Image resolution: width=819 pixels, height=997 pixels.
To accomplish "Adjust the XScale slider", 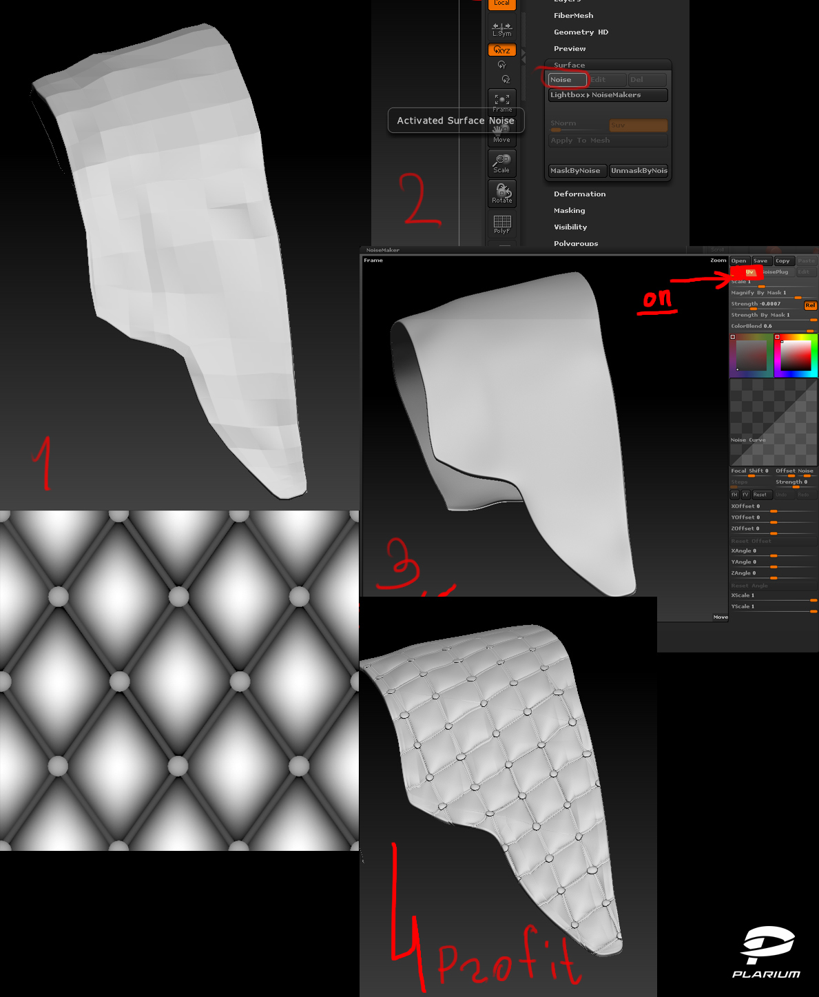I will (774, 597).
